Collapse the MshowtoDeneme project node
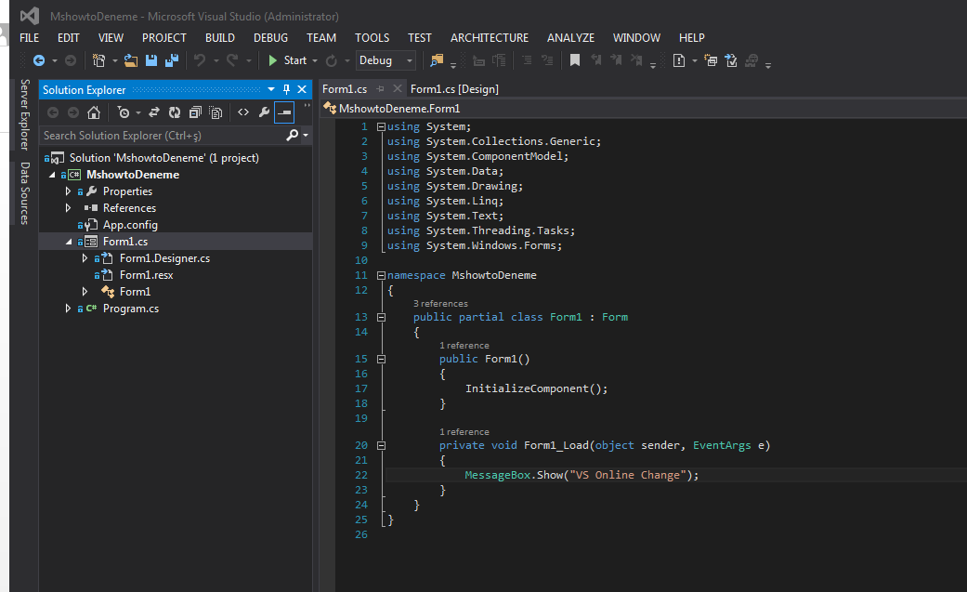The width and height of the screenshot is (967, 592). pos(52,176)
